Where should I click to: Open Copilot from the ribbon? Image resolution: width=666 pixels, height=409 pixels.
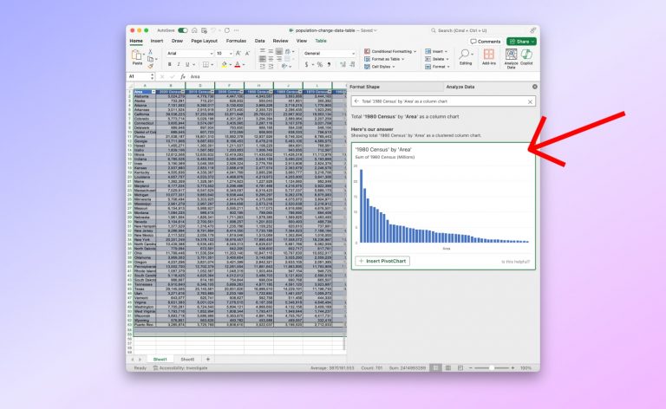click(528, 57)
